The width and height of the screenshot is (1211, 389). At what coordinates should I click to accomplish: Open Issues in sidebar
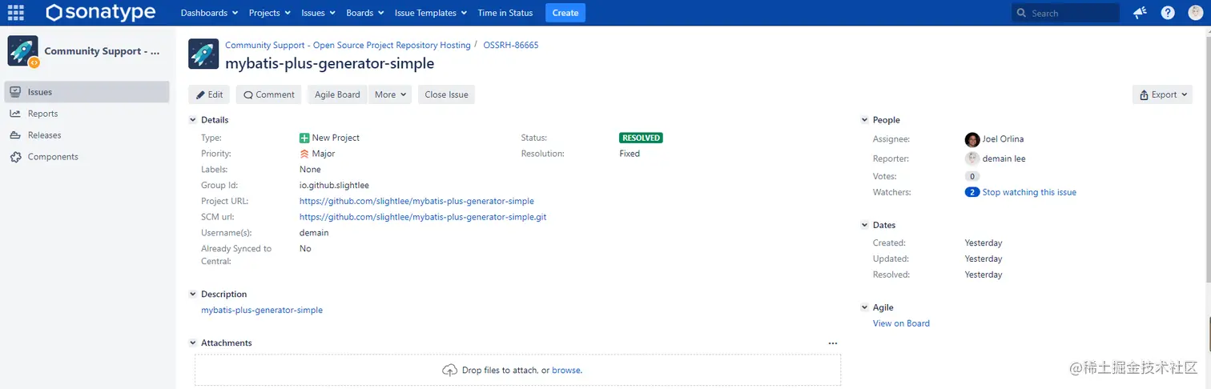[x=85, y=92]
